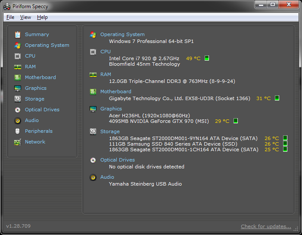Select Operating System in the sidebar

(47, 45)
